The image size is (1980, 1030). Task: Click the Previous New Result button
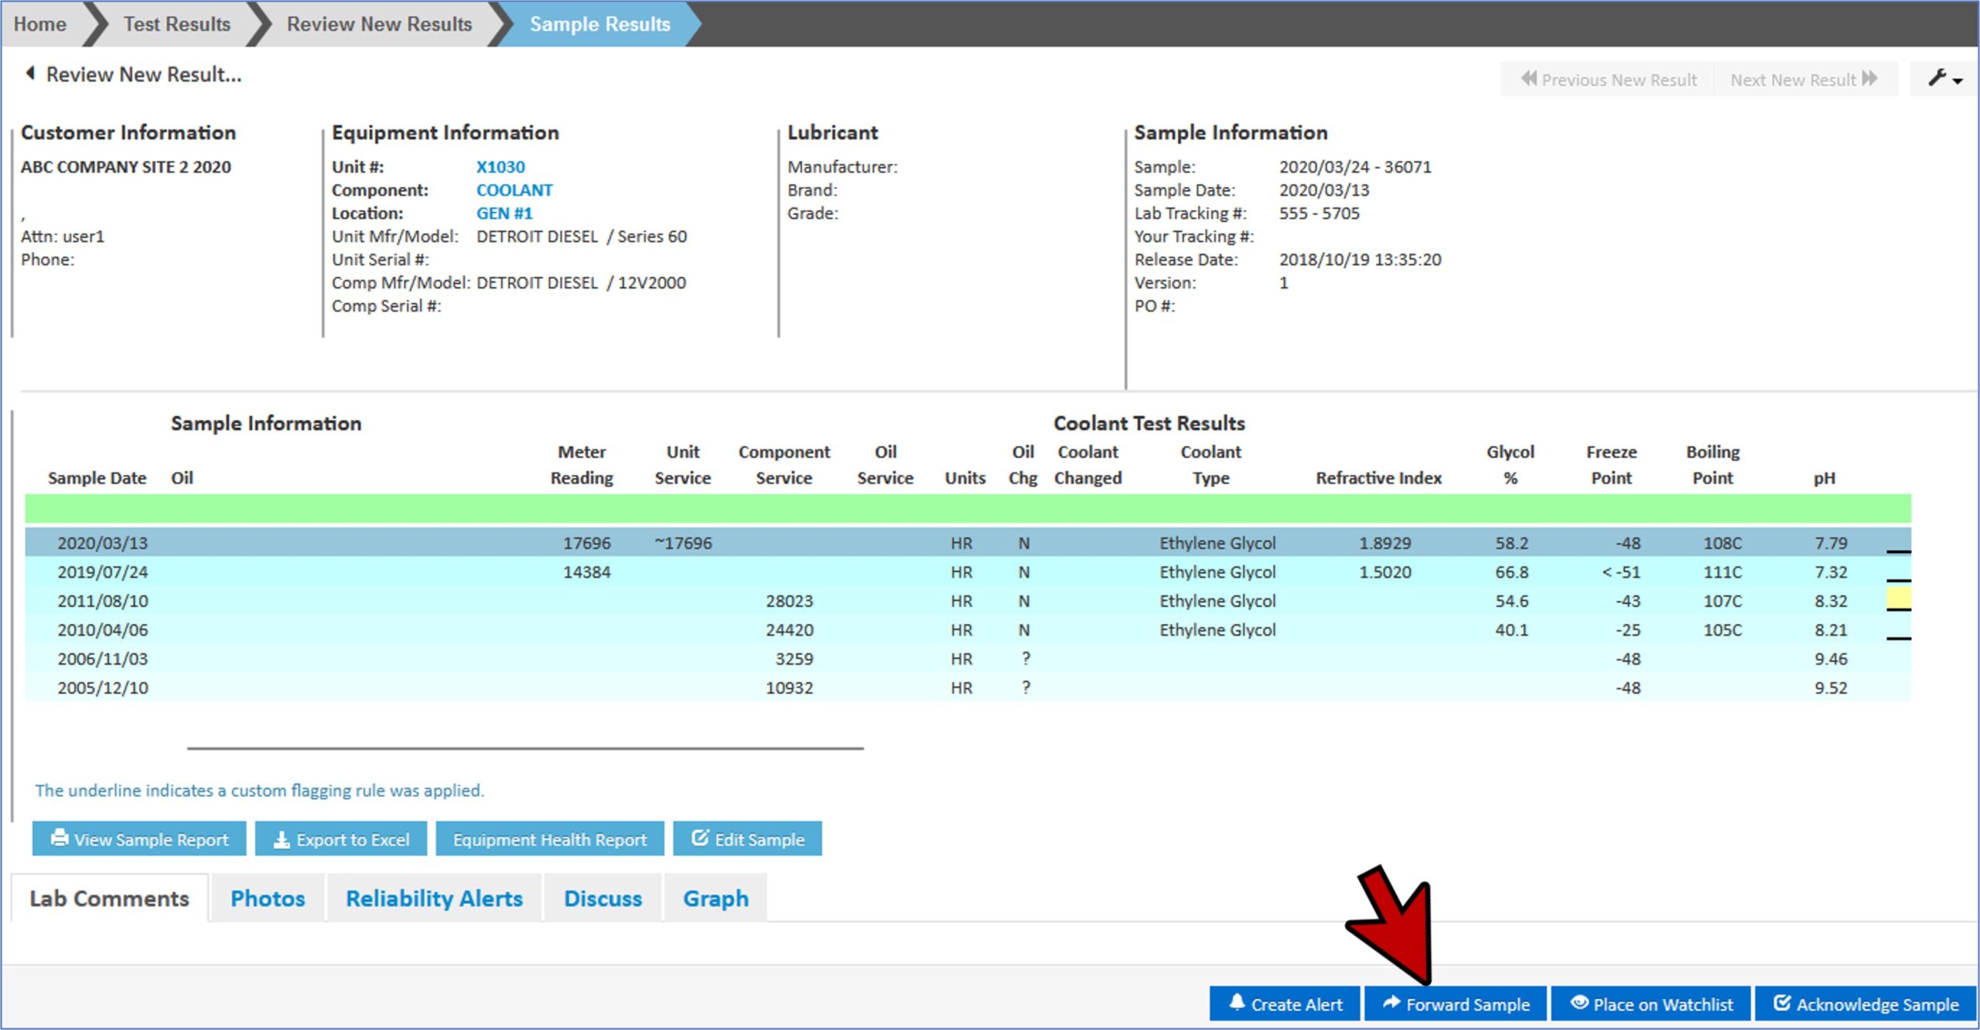[x=1608, y=80]
